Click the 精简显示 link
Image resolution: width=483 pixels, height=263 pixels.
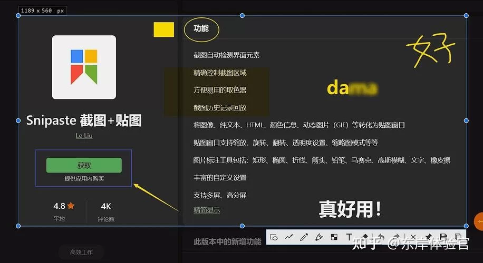pos(207,210)
